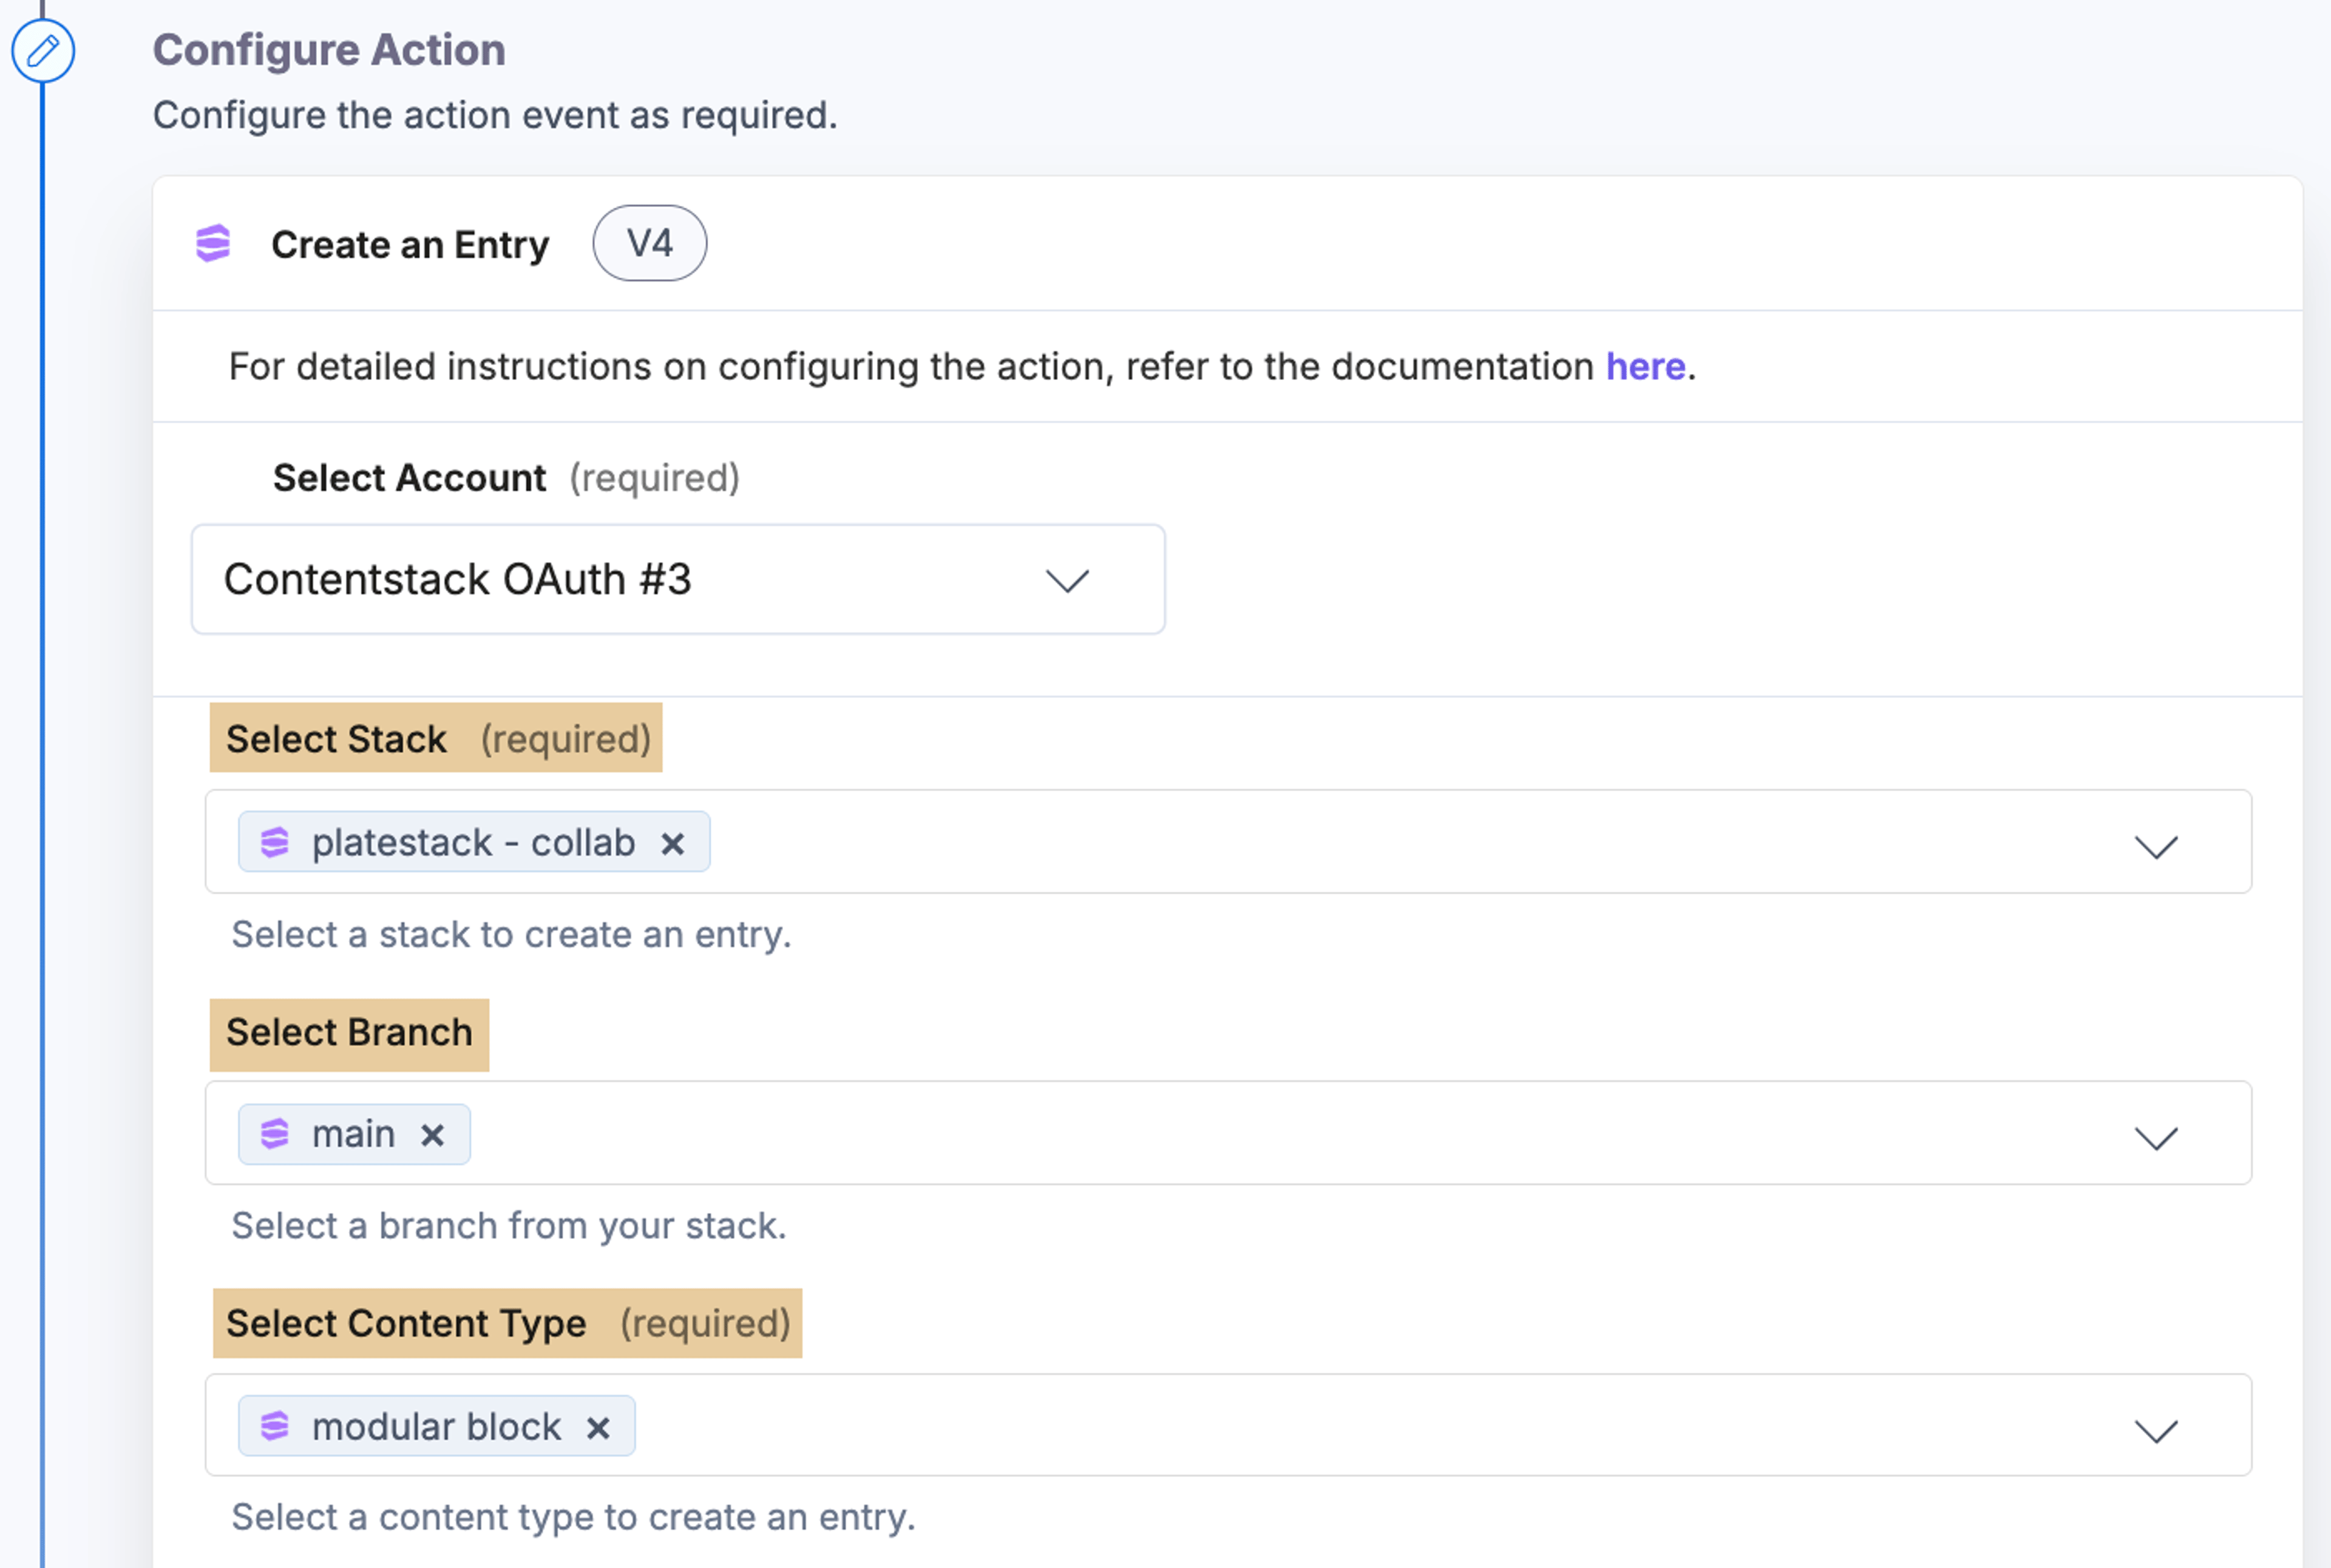Viewport: 2331px width, 1568px height.
Task: Remove the platestack - collab stack chip
Action: coord(673,844)
